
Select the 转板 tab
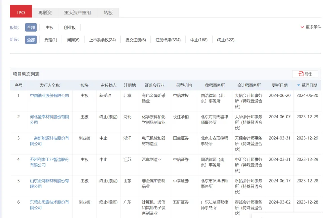pyautogui.click(x=108, y=13)
